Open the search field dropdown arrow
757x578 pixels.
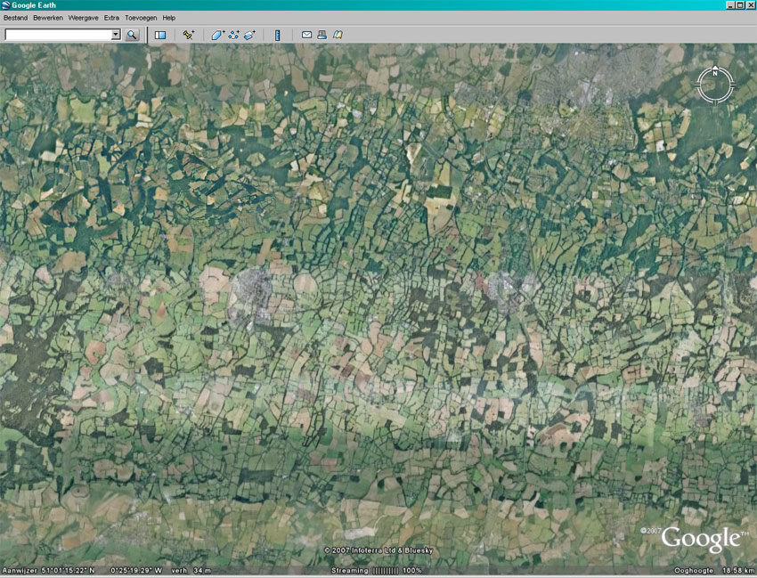pos(116,35)
